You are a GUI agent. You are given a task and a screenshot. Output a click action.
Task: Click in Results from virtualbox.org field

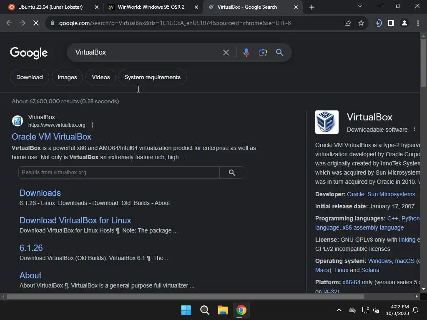tap(119, 172)
